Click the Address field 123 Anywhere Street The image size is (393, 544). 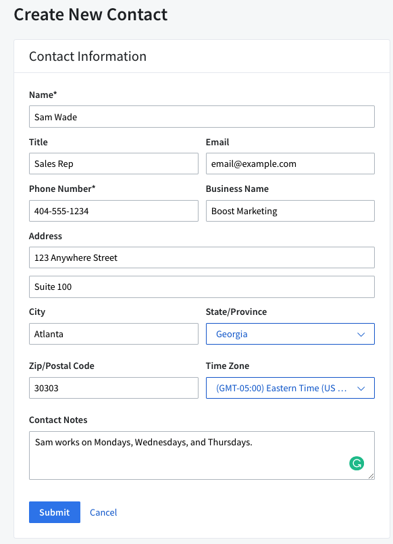click(x=202, y=257)
